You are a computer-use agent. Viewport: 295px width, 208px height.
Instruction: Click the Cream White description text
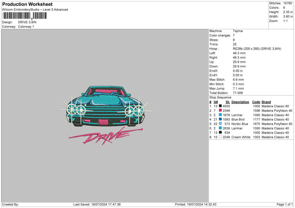(241, 137)
